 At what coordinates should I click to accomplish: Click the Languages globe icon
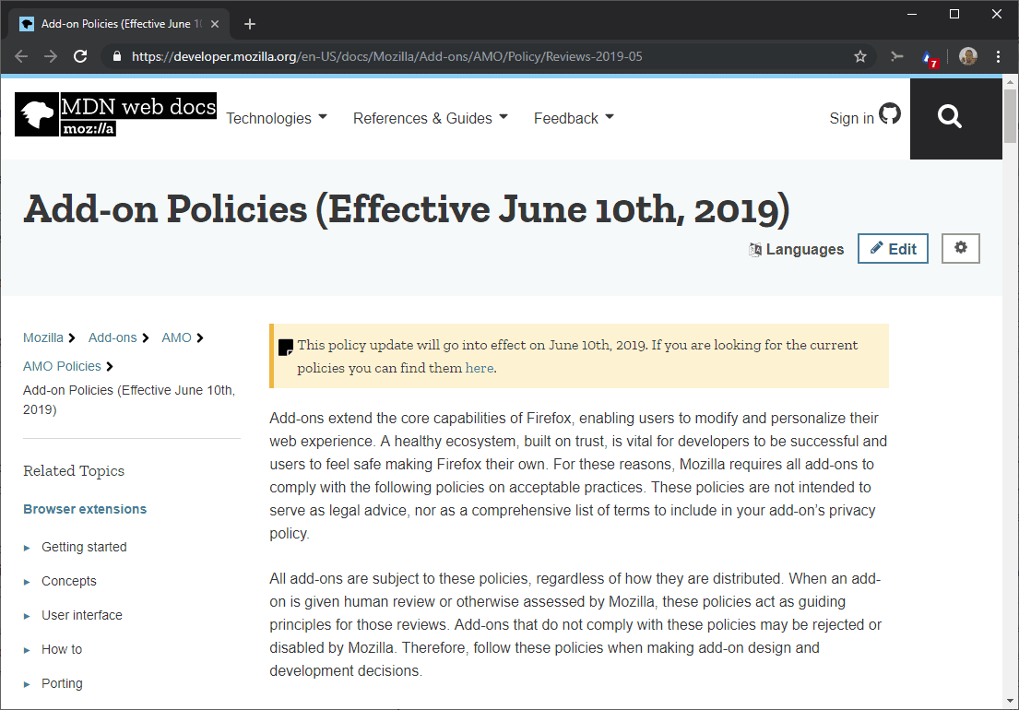[x=754, y=249]
